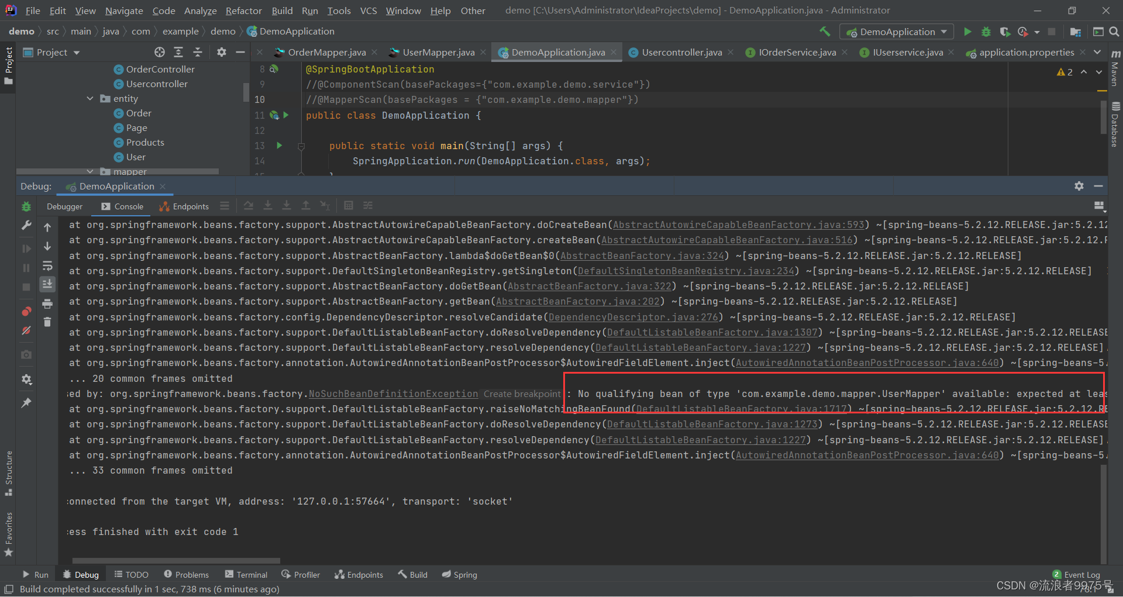Clear All console trash icon
Viewport: 1123px width, 597px height.
point(47,322)
